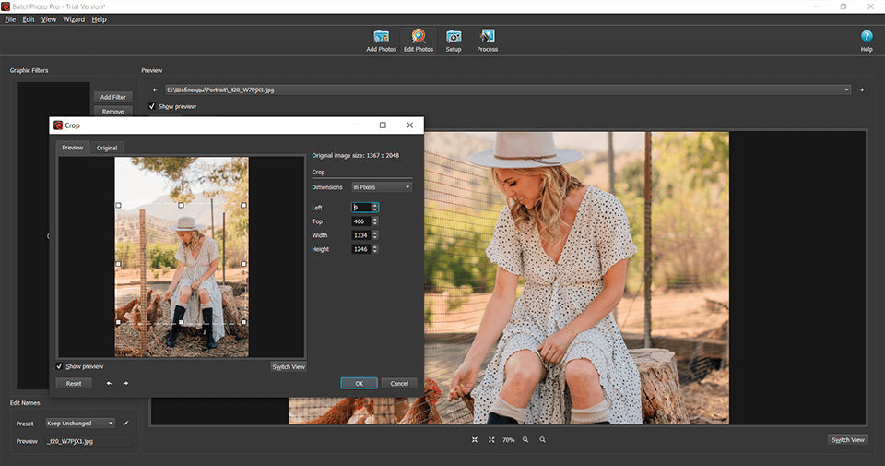Click the inward-arrows fit icon below preview
The image size is (885, 466).
click(x=475, y=439)
